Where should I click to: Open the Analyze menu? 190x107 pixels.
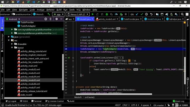(x=40, y=10)
